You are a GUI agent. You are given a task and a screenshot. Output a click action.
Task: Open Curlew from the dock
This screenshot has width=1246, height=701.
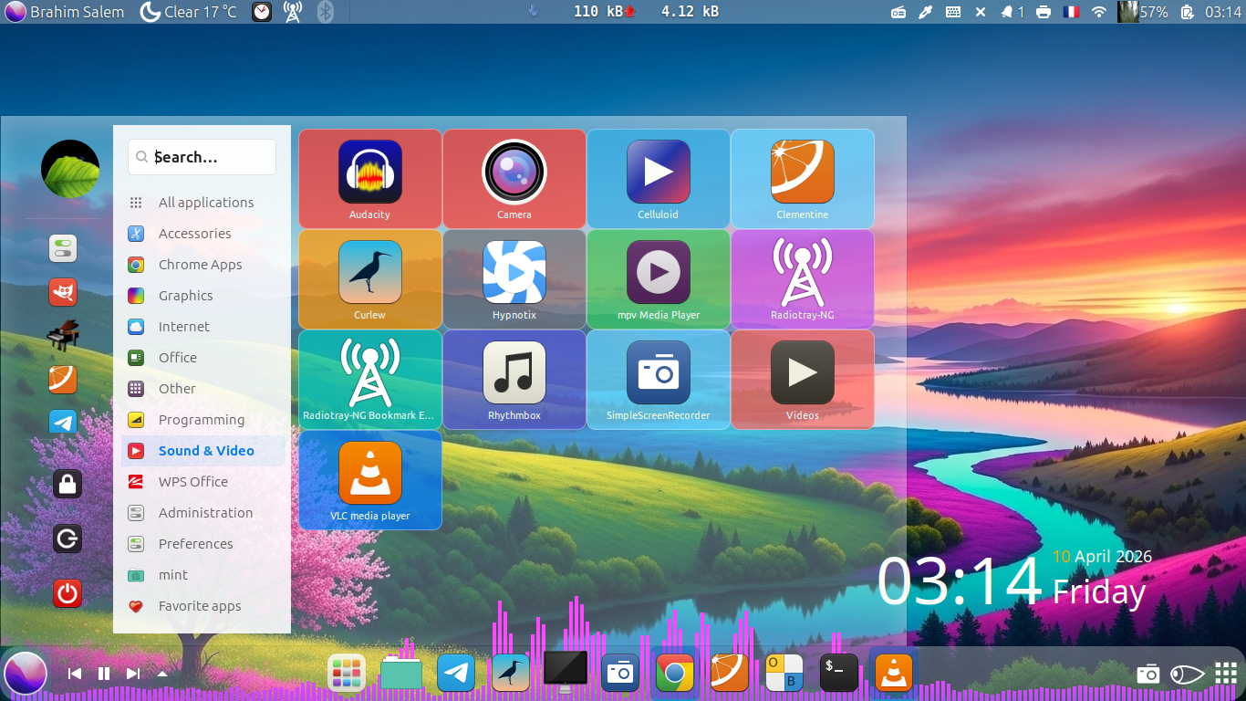pos(511,674)
